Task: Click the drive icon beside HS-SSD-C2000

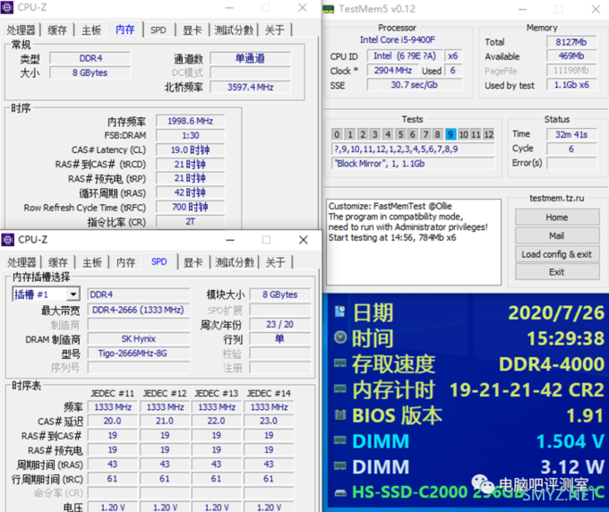Action: coord(339,493)
